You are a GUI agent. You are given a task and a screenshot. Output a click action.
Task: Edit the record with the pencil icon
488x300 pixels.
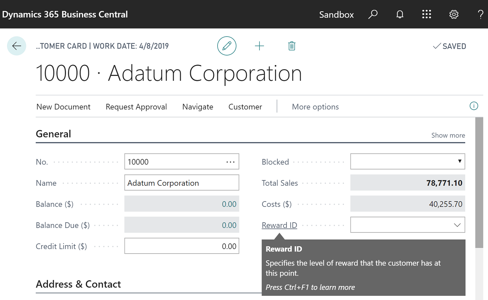pos(227,46)
